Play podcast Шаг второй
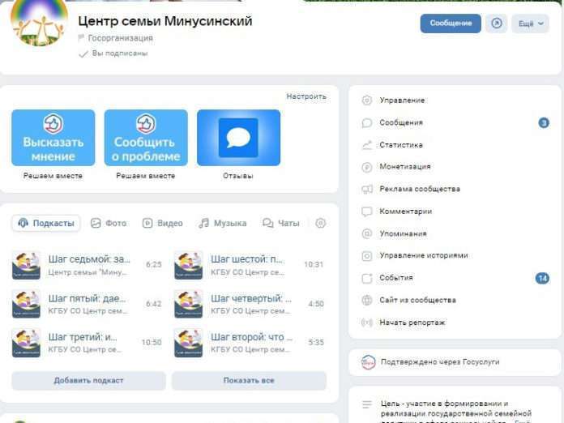The image size is (564, 423). [x=189, y=343]
